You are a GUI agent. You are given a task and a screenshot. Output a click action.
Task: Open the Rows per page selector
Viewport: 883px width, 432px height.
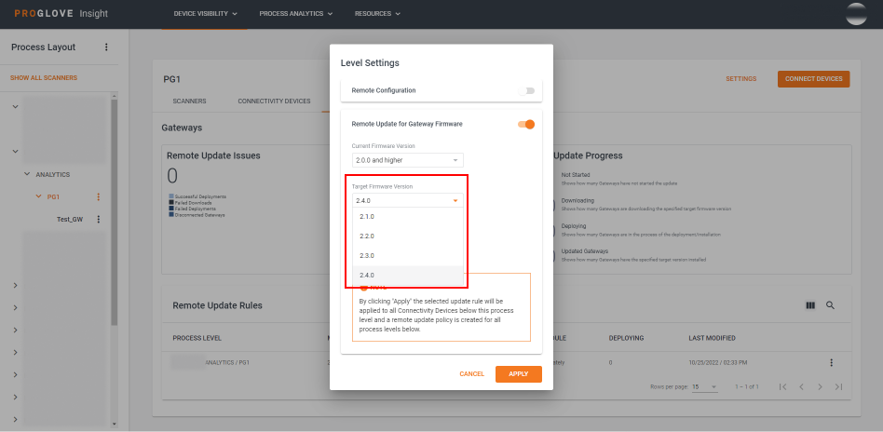tap(704, 386)
